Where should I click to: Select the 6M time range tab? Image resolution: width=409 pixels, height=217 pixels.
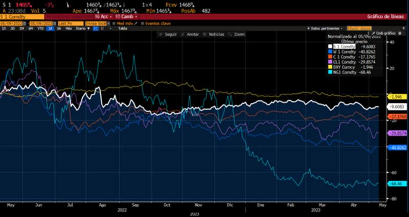pos(31,29)
